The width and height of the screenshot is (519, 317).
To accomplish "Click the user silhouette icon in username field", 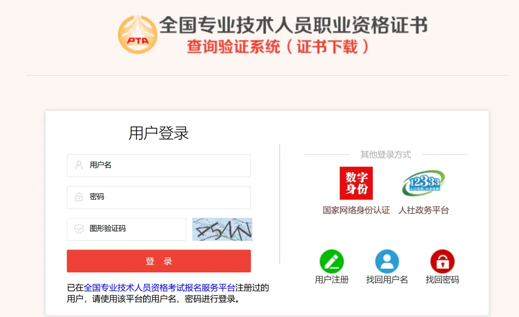I will point(79,165).
